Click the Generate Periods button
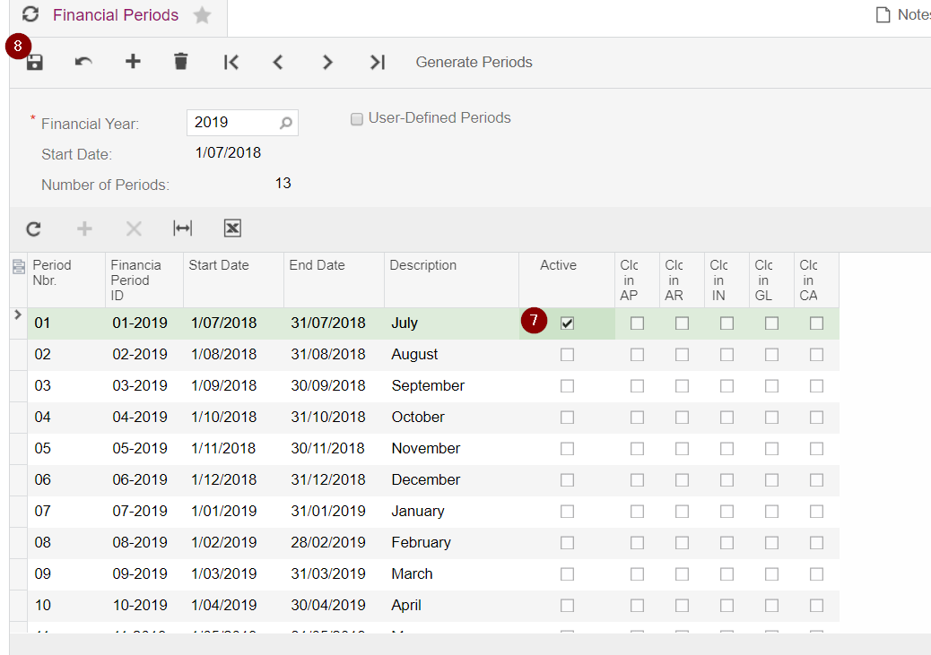Viewport: 931px width, 655px height. [474, 62]
